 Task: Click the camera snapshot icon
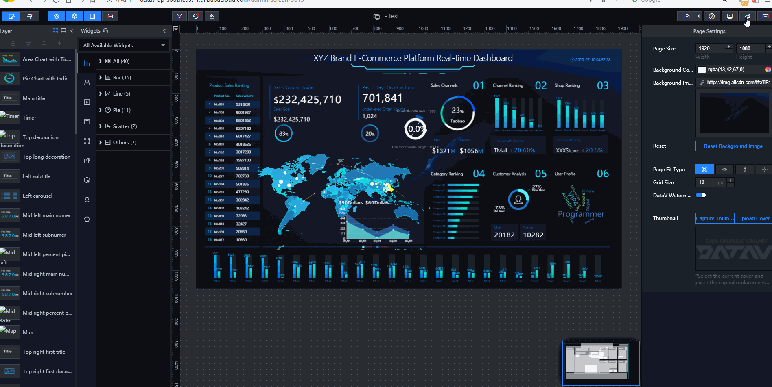pyautogui.click(x=687, y=16)
